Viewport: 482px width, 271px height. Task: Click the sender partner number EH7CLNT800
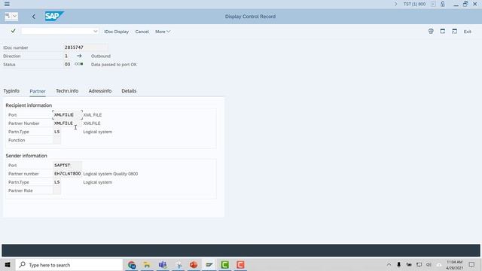pyautogui.click(x=67, y=174)
